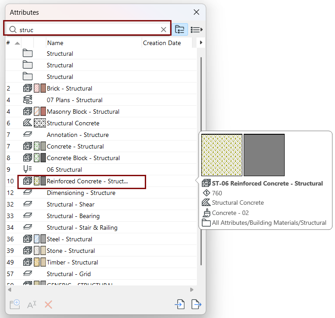This screenshot has height=318, width=335.
Task: Sort by the Name column header
Action: (x=94, y=43)
